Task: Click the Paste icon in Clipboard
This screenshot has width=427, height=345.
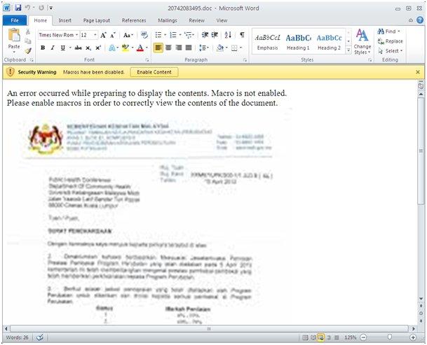Action: (13, 41)
